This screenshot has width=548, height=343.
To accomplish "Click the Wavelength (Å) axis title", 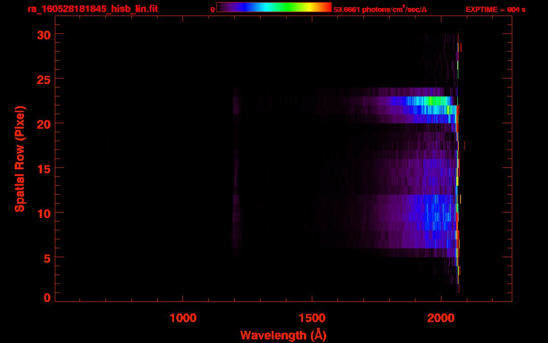I will pyautogui.click(x=283, y=335).
